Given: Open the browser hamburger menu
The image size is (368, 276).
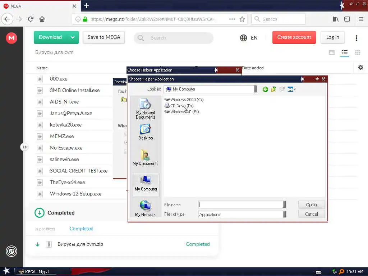Looking at the screenshot, I should point(361,19).
